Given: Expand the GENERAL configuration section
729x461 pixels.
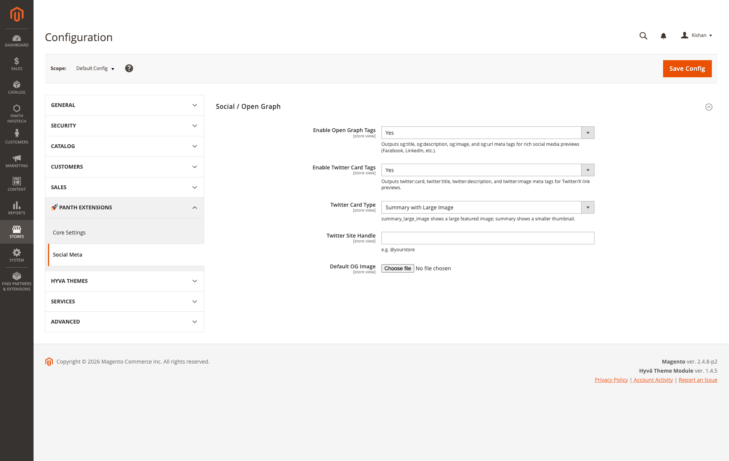Looking at the screenshot, I should pos(124,105).
